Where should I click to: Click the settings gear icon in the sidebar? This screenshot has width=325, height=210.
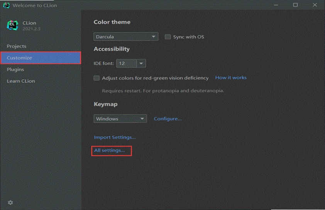pos(10,203)
